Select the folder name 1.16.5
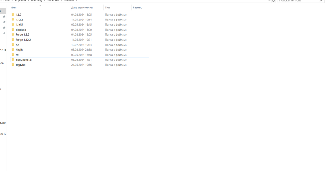 tap(19, 25)
